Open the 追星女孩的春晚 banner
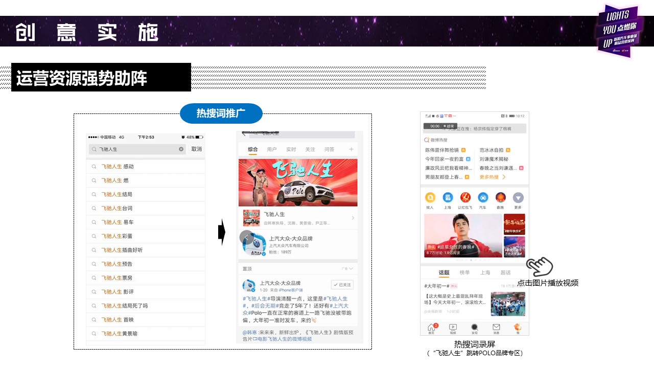 pyautogui.click(x=463, y=235)
